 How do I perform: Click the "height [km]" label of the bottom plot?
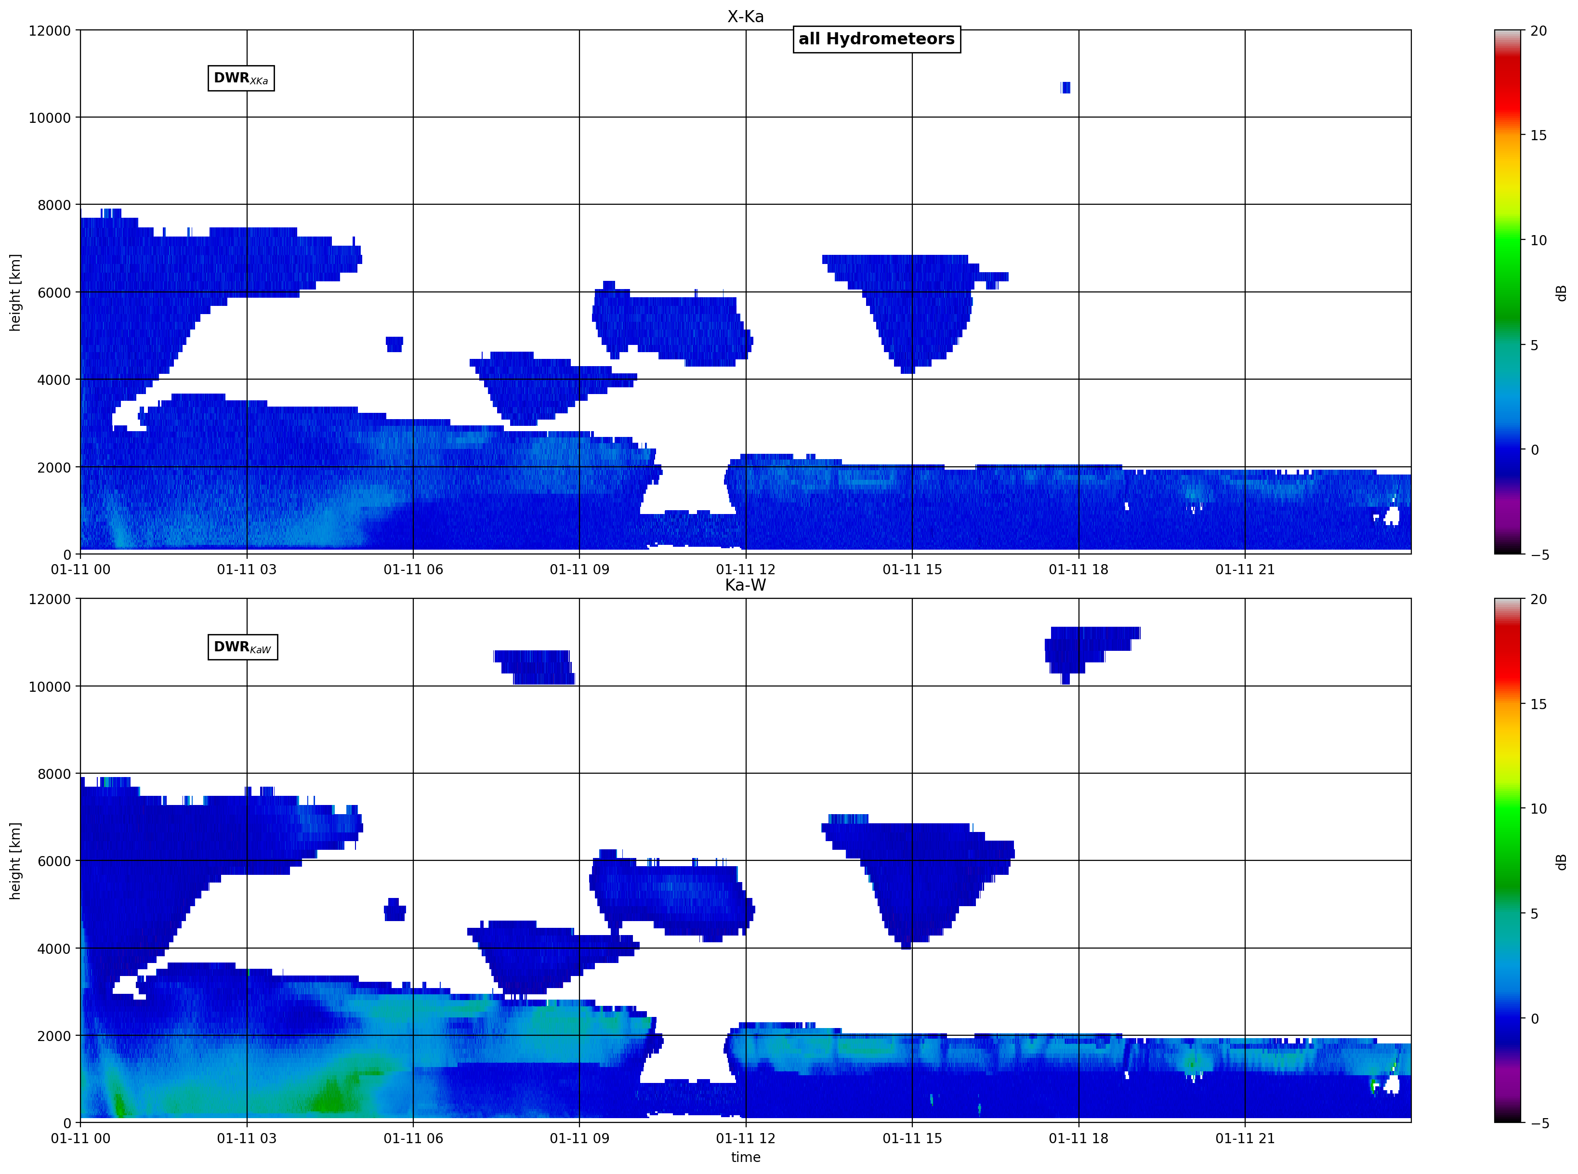pyautogui.click(x=15, y=860)
